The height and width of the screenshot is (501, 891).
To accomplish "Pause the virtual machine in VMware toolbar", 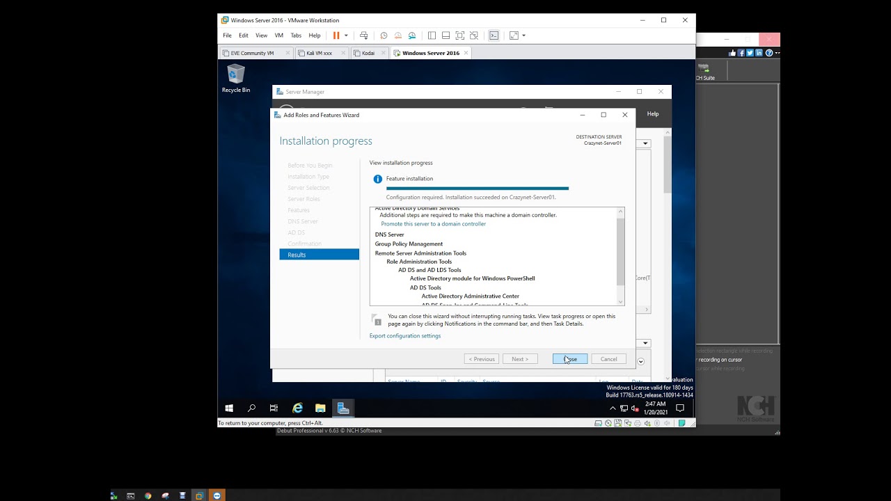I will tap(336, 35).
